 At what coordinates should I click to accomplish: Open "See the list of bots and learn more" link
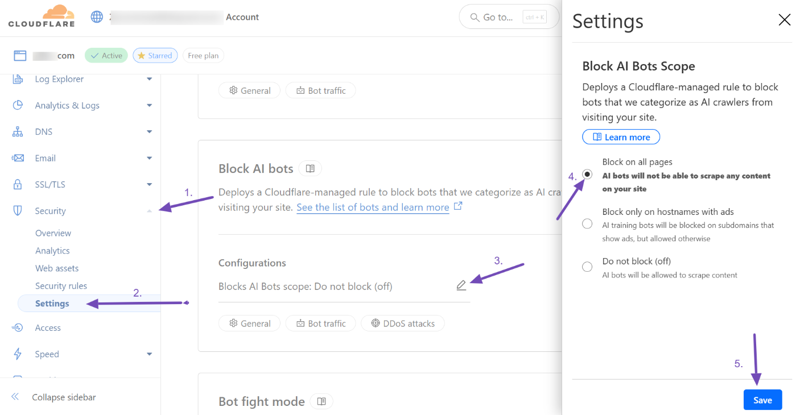tap(373, 208)
